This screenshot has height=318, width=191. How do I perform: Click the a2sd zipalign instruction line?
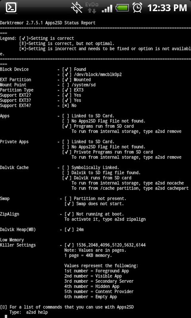coord(105,219)
